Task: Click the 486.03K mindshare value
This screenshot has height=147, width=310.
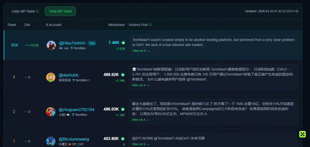Action: (111, 109)
